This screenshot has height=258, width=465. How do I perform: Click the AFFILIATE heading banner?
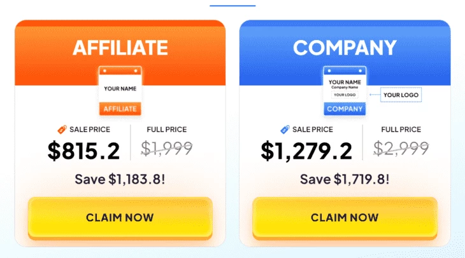click(120, 48)
